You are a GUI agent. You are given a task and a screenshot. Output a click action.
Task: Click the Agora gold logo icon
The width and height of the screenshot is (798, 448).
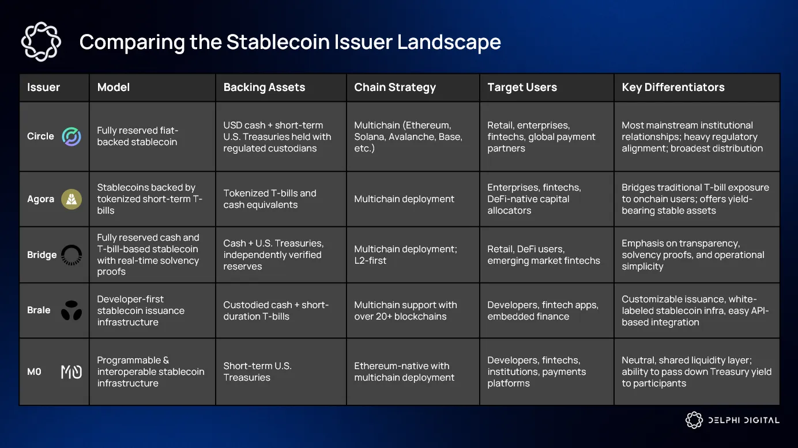click(x=71, y=199)
